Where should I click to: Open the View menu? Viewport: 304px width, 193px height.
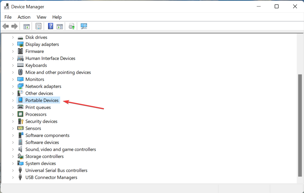42,17
